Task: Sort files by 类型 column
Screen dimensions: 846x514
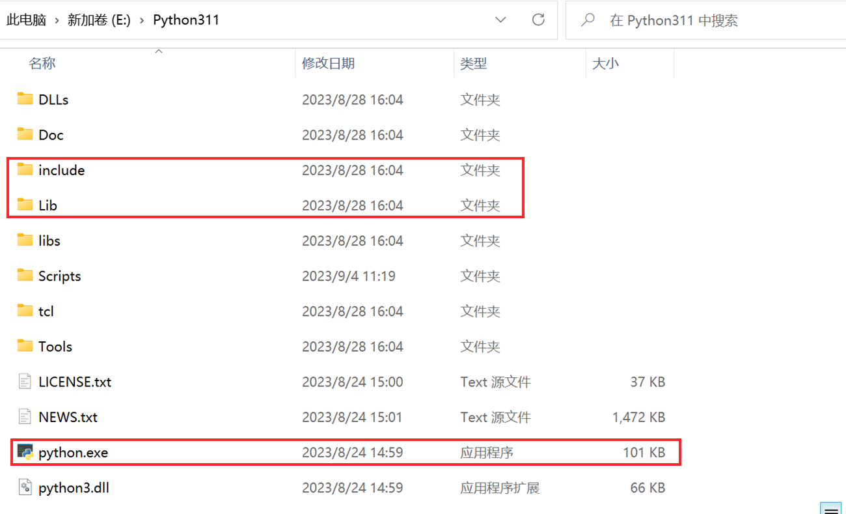Action: coord(474,63)
